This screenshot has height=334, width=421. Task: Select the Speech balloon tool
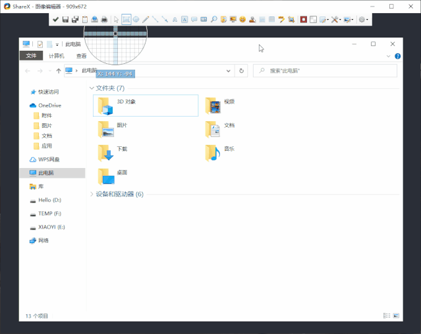coord(194,19)
